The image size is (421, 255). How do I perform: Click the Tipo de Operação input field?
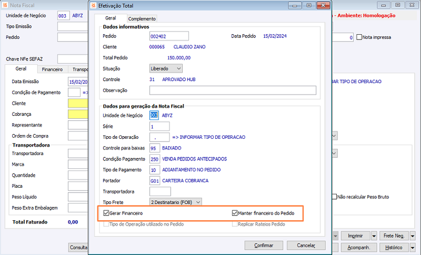tap(159, 137)
